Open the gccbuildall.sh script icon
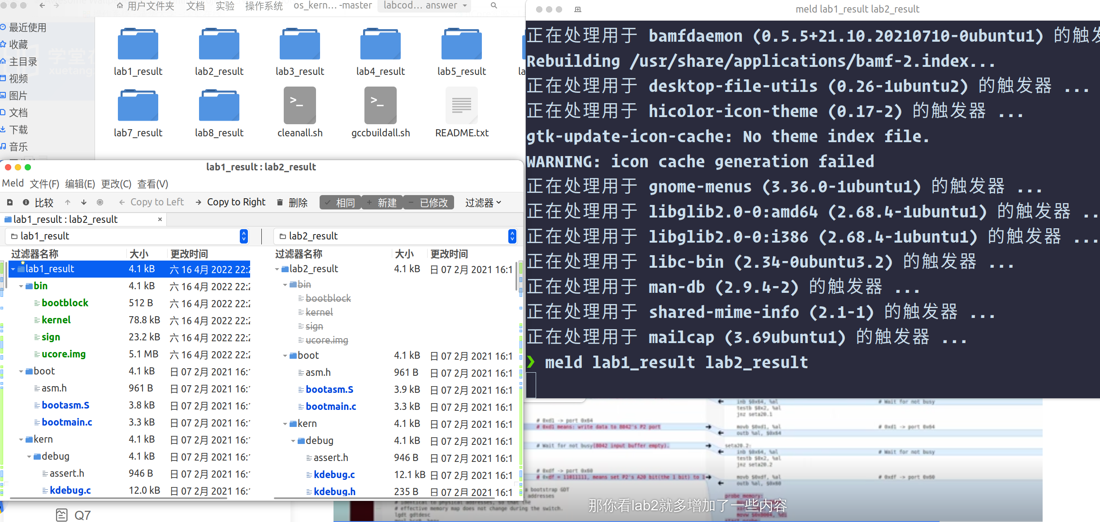Screen dimensions: 1100x522 (x=380, y=106)
